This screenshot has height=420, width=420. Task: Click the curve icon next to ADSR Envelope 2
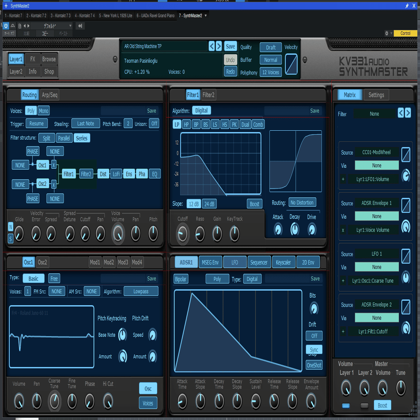coord(405,307)
